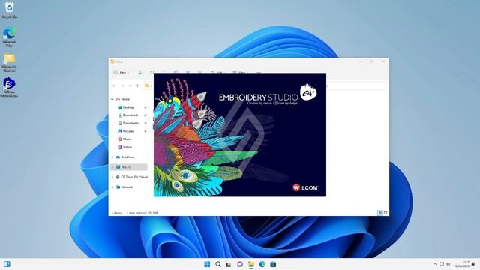Viewport: 480px width, 270px height.
Task: Select Network in the navigation pane
Action: pyautogui.click(x=124, y=187)
